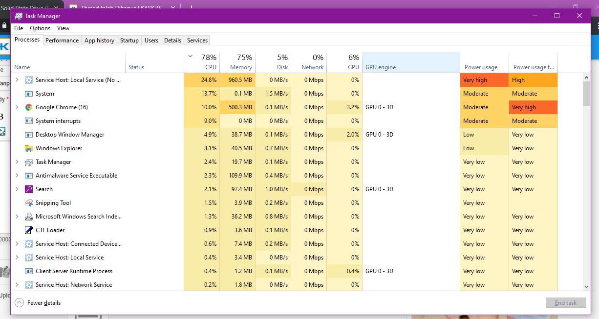599x319 pixels.
Task: Expand the Service Host: Network Service group
Action: click(x=17, y=285)
